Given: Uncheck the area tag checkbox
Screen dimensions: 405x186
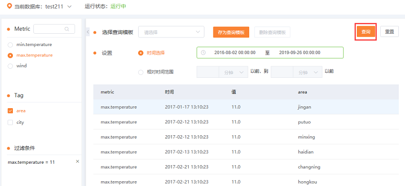Looking at the screenshot, I should (10, 111).
